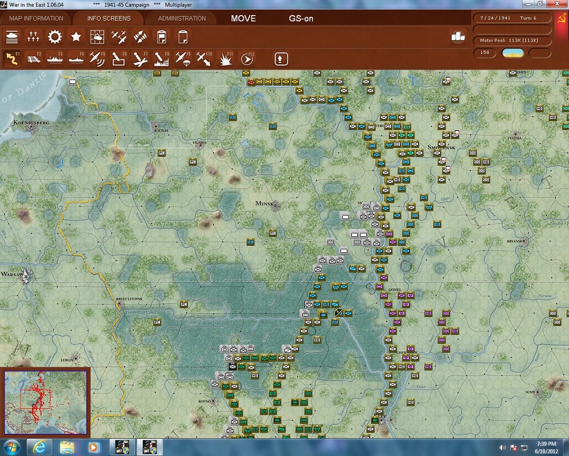Screen dimensions: 569x456
Task: Open the blank report document icon
Action: click(x=182, y=37)
